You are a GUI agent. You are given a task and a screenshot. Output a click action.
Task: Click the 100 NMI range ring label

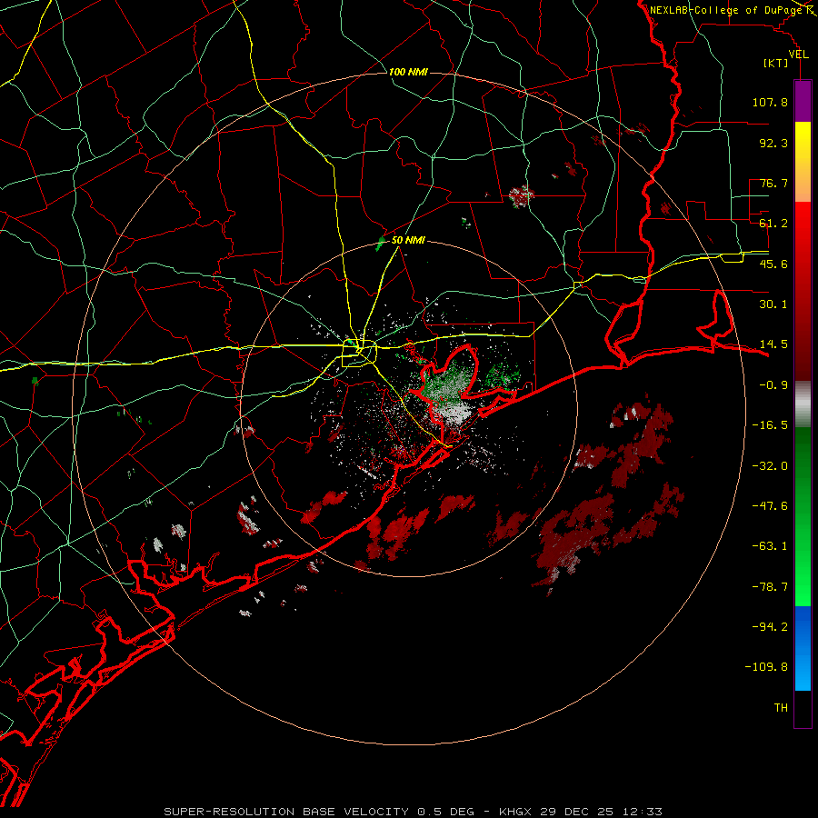click(x=408, y=72)
